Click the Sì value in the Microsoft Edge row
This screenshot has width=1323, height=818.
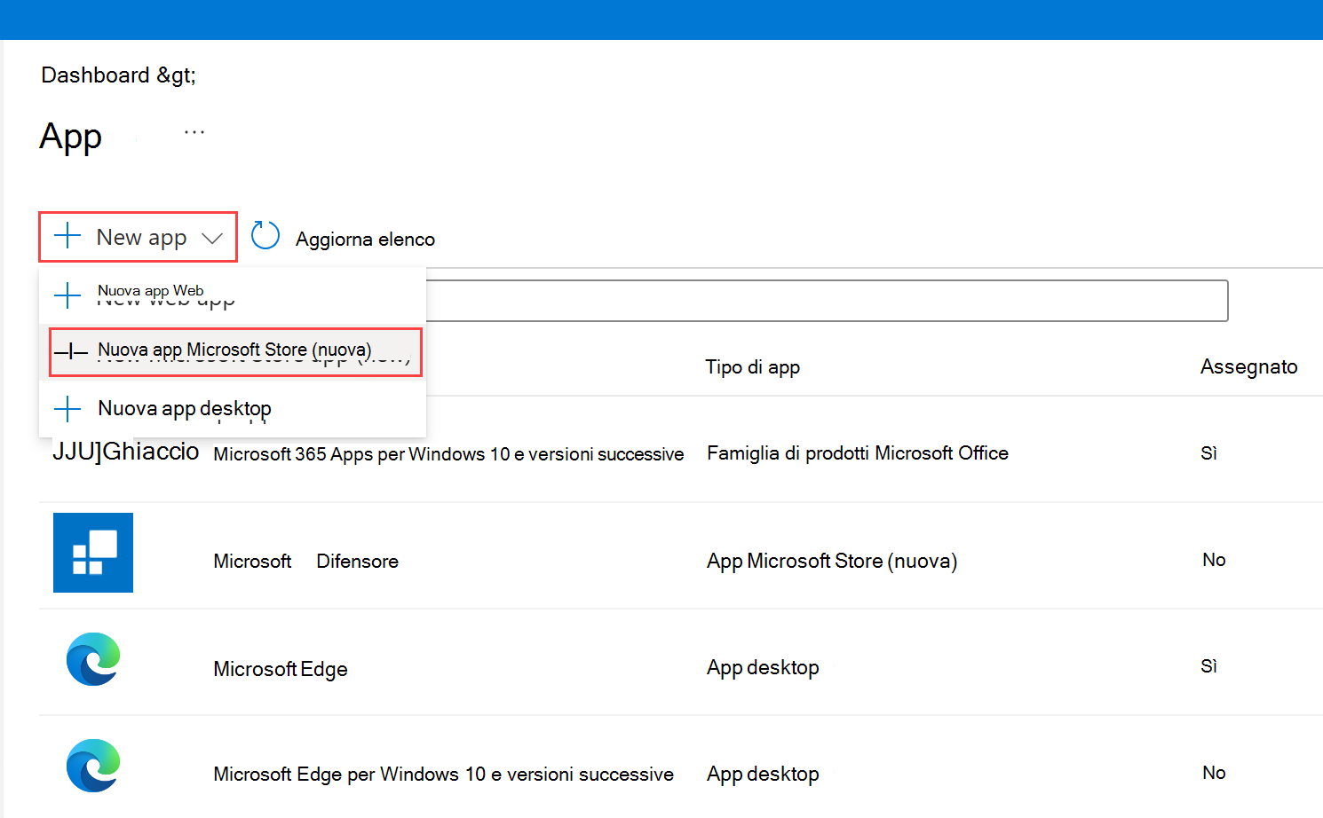(1208, 666)
